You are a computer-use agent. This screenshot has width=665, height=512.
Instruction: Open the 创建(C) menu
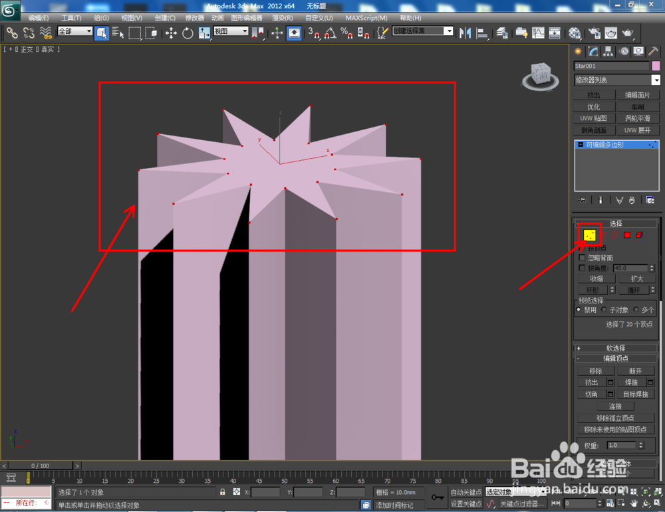tap(165, 18)
